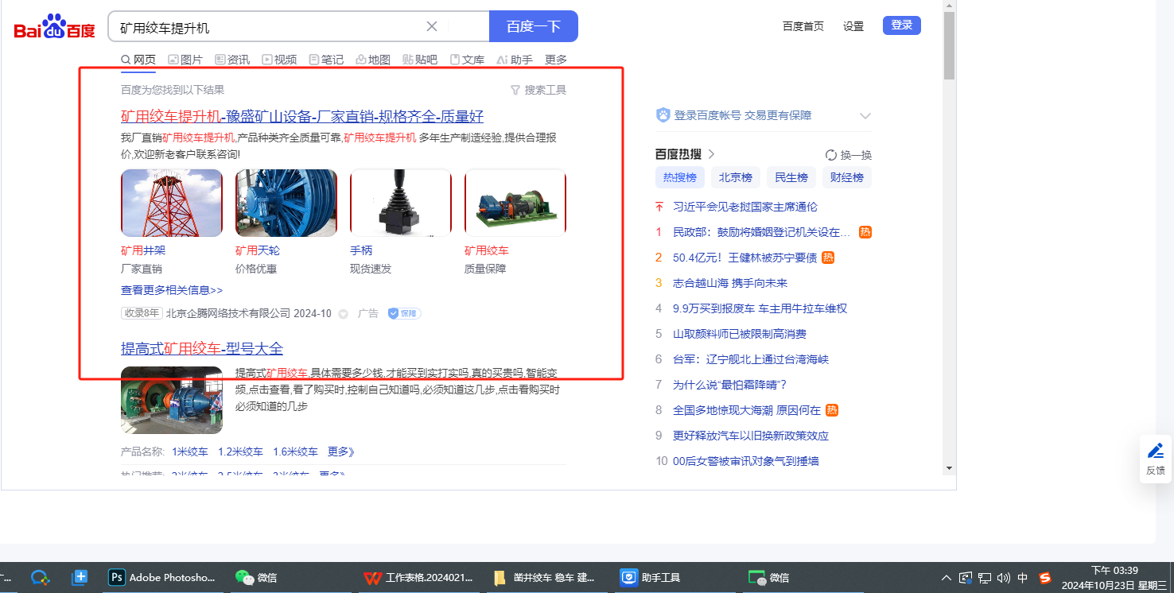Open 搜索工具 filter options
Viewport: 1174px width, 593px height.
538,90
